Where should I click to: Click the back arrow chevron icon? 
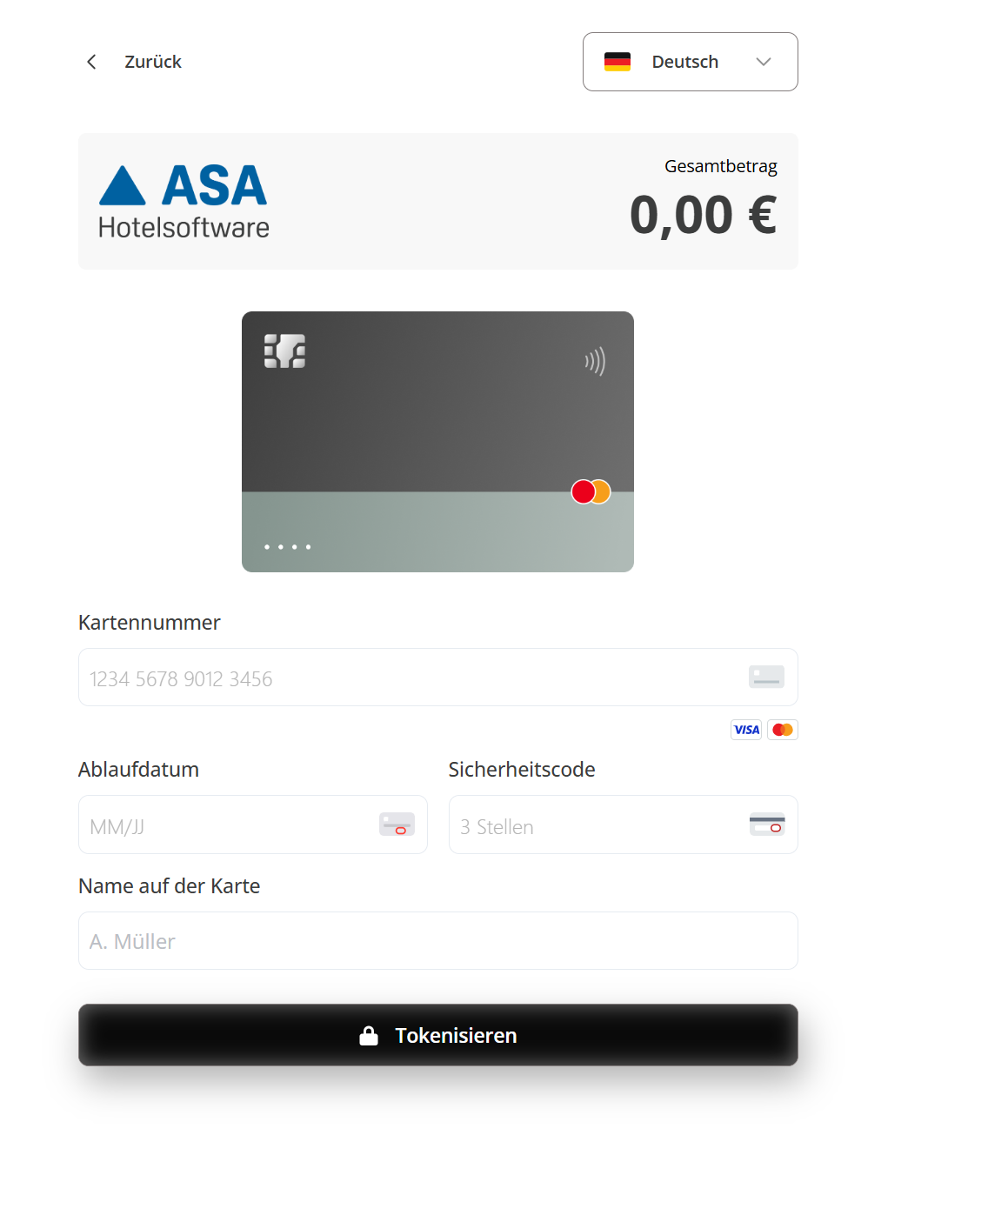tap(91, 62)
